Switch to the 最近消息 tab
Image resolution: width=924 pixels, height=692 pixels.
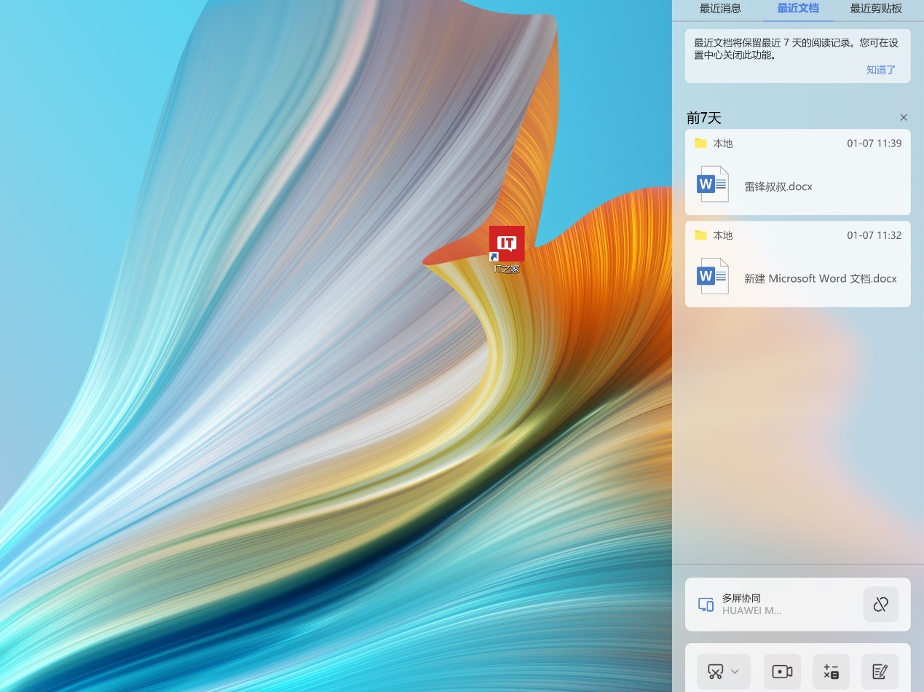coord(720,9)
